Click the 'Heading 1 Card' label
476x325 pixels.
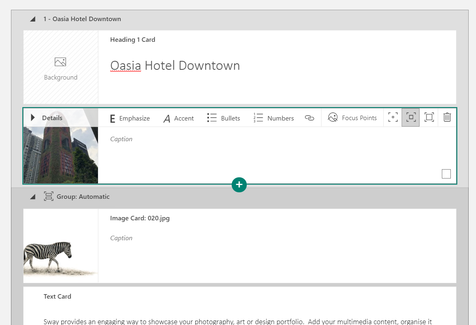133,40
